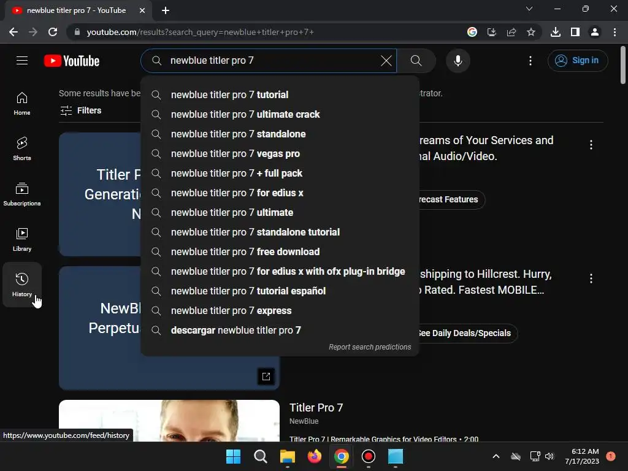The height and width of the screenshot is (471, 628).
Task: Select 'descargar newblue titler pro 7' suggestion
Action: [x=280, y=331]
